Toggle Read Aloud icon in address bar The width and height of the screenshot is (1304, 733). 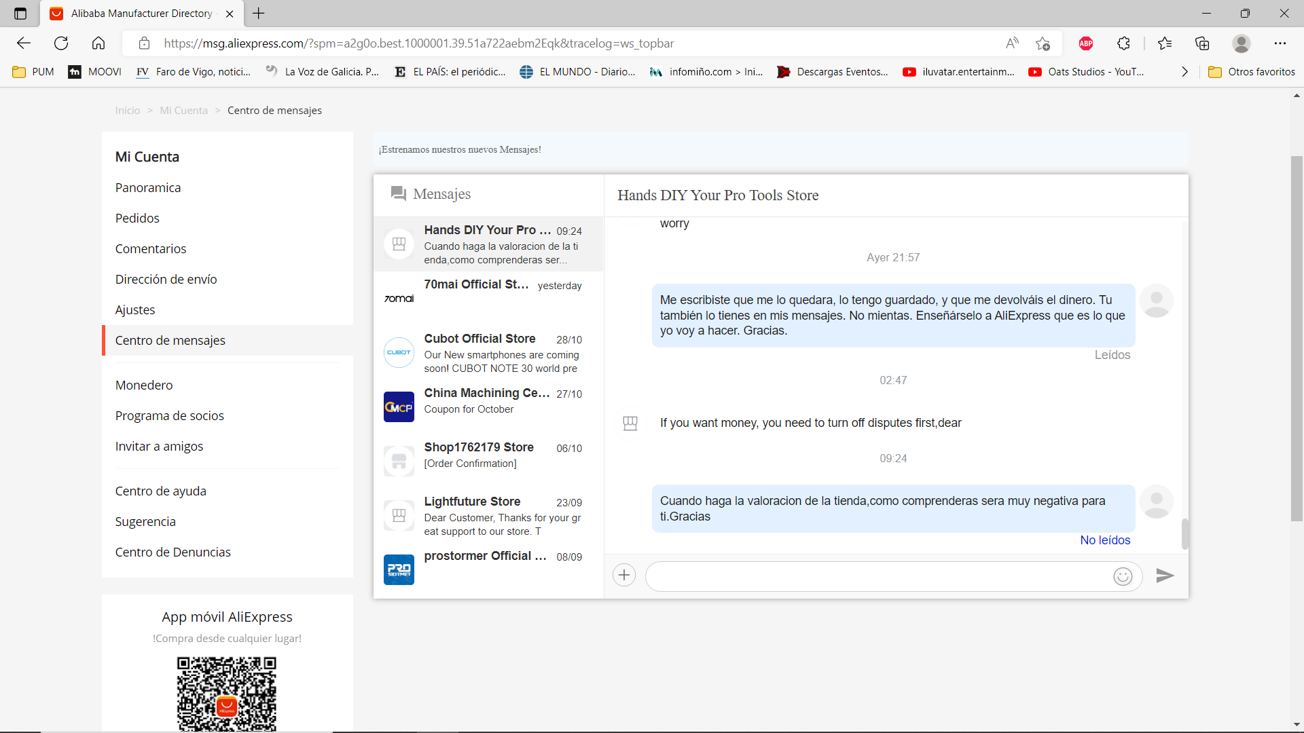(1012, 43)
